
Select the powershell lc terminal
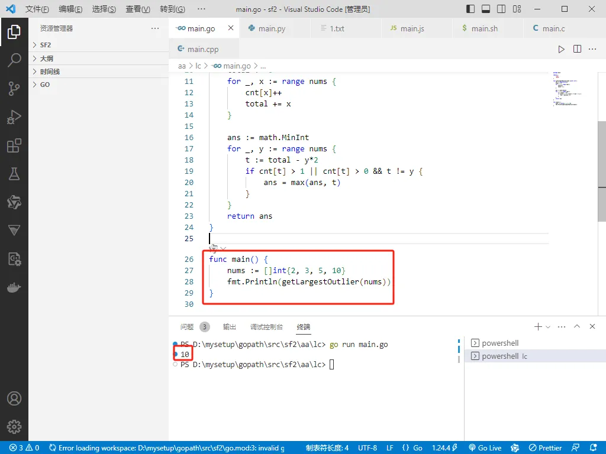(535, 356)
